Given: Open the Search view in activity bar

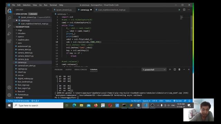Looking at the screenshot, I should [x=9, y=18].
